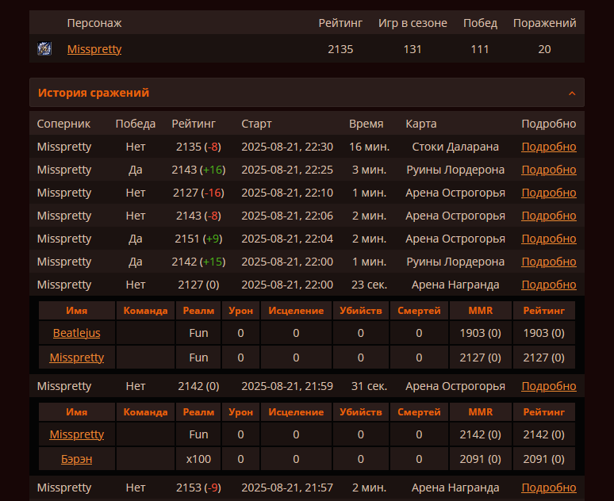Open Подробно for the 22:00 Руины Лордерона match
The width and height of the screenshot is (614, 501).
tap(549, 262)
